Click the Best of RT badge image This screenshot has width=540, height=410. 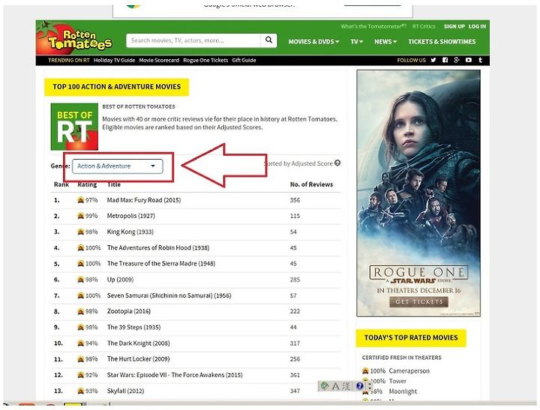click(74, 127)
